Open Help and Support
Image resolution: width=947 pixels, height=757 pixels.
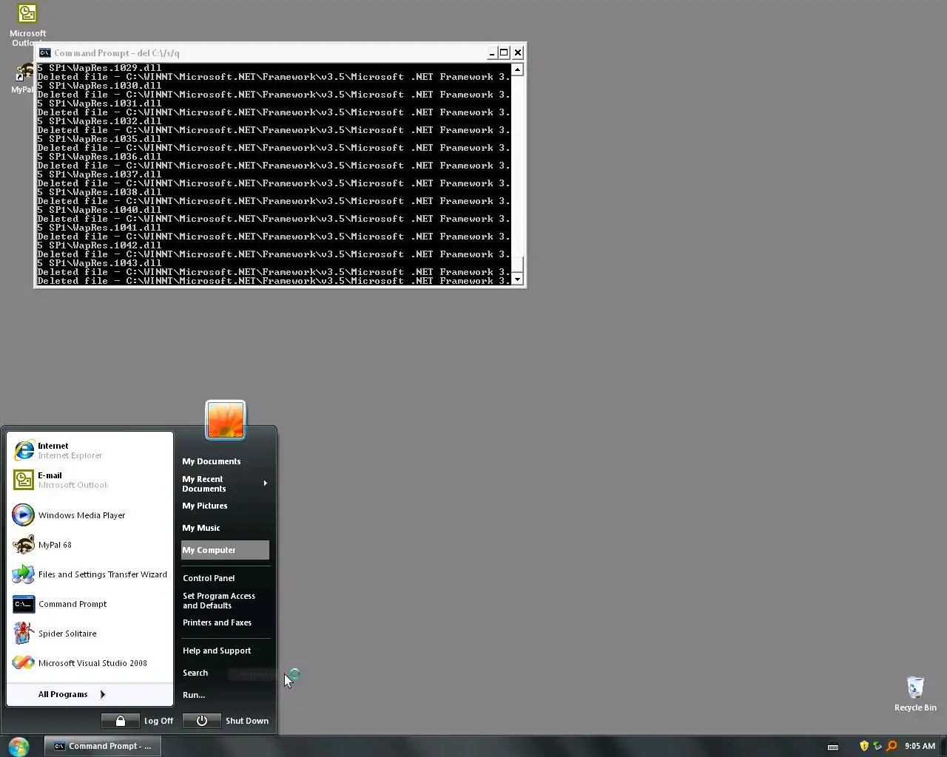[x=217, y=651]
